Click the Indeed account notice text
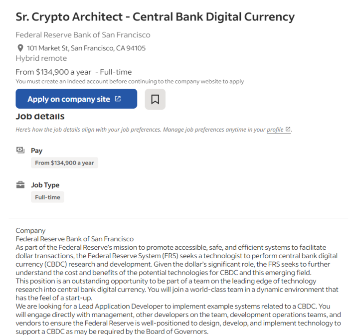 (130, 81)
